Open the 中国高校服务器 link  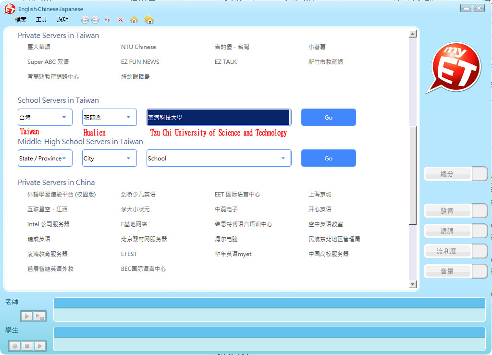(329, 254)
